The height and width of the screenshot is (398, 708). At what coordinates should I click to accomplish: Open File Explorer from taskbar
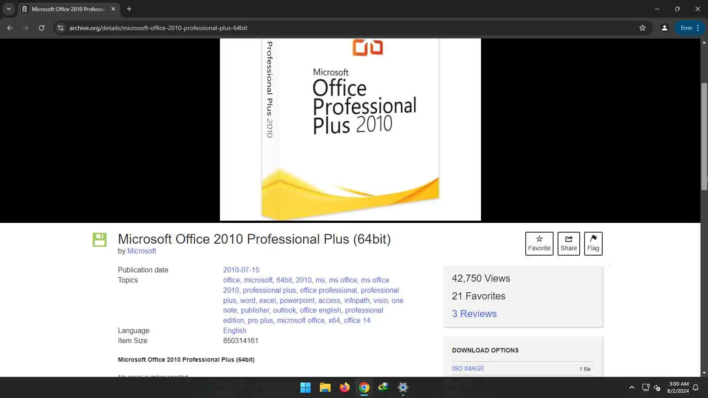pyautogui.click(x=325, y=388)
